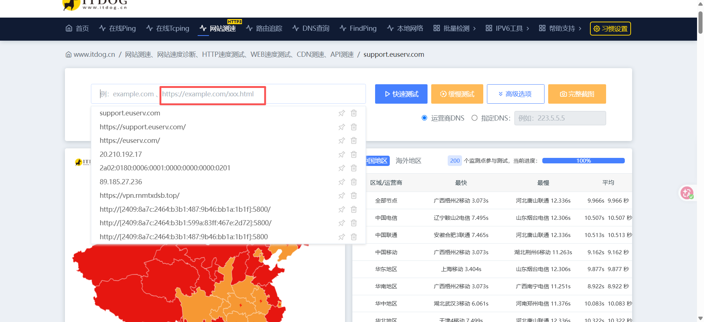Choose https://support.euserv.com/ from history
The height and width of the screenshot is (322, 704).
[143, 127]
